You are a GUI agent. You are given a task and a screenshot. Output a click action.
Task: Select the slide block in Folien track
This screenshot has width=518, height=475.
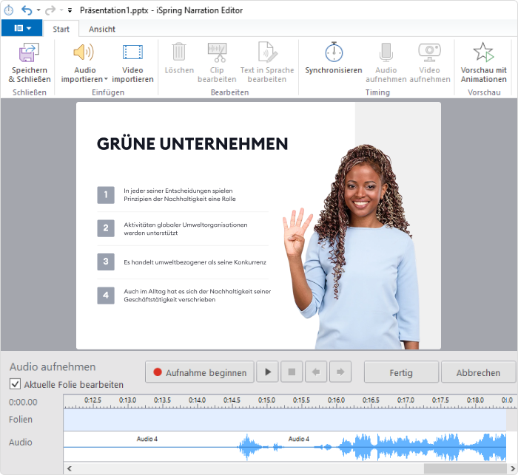285,420
